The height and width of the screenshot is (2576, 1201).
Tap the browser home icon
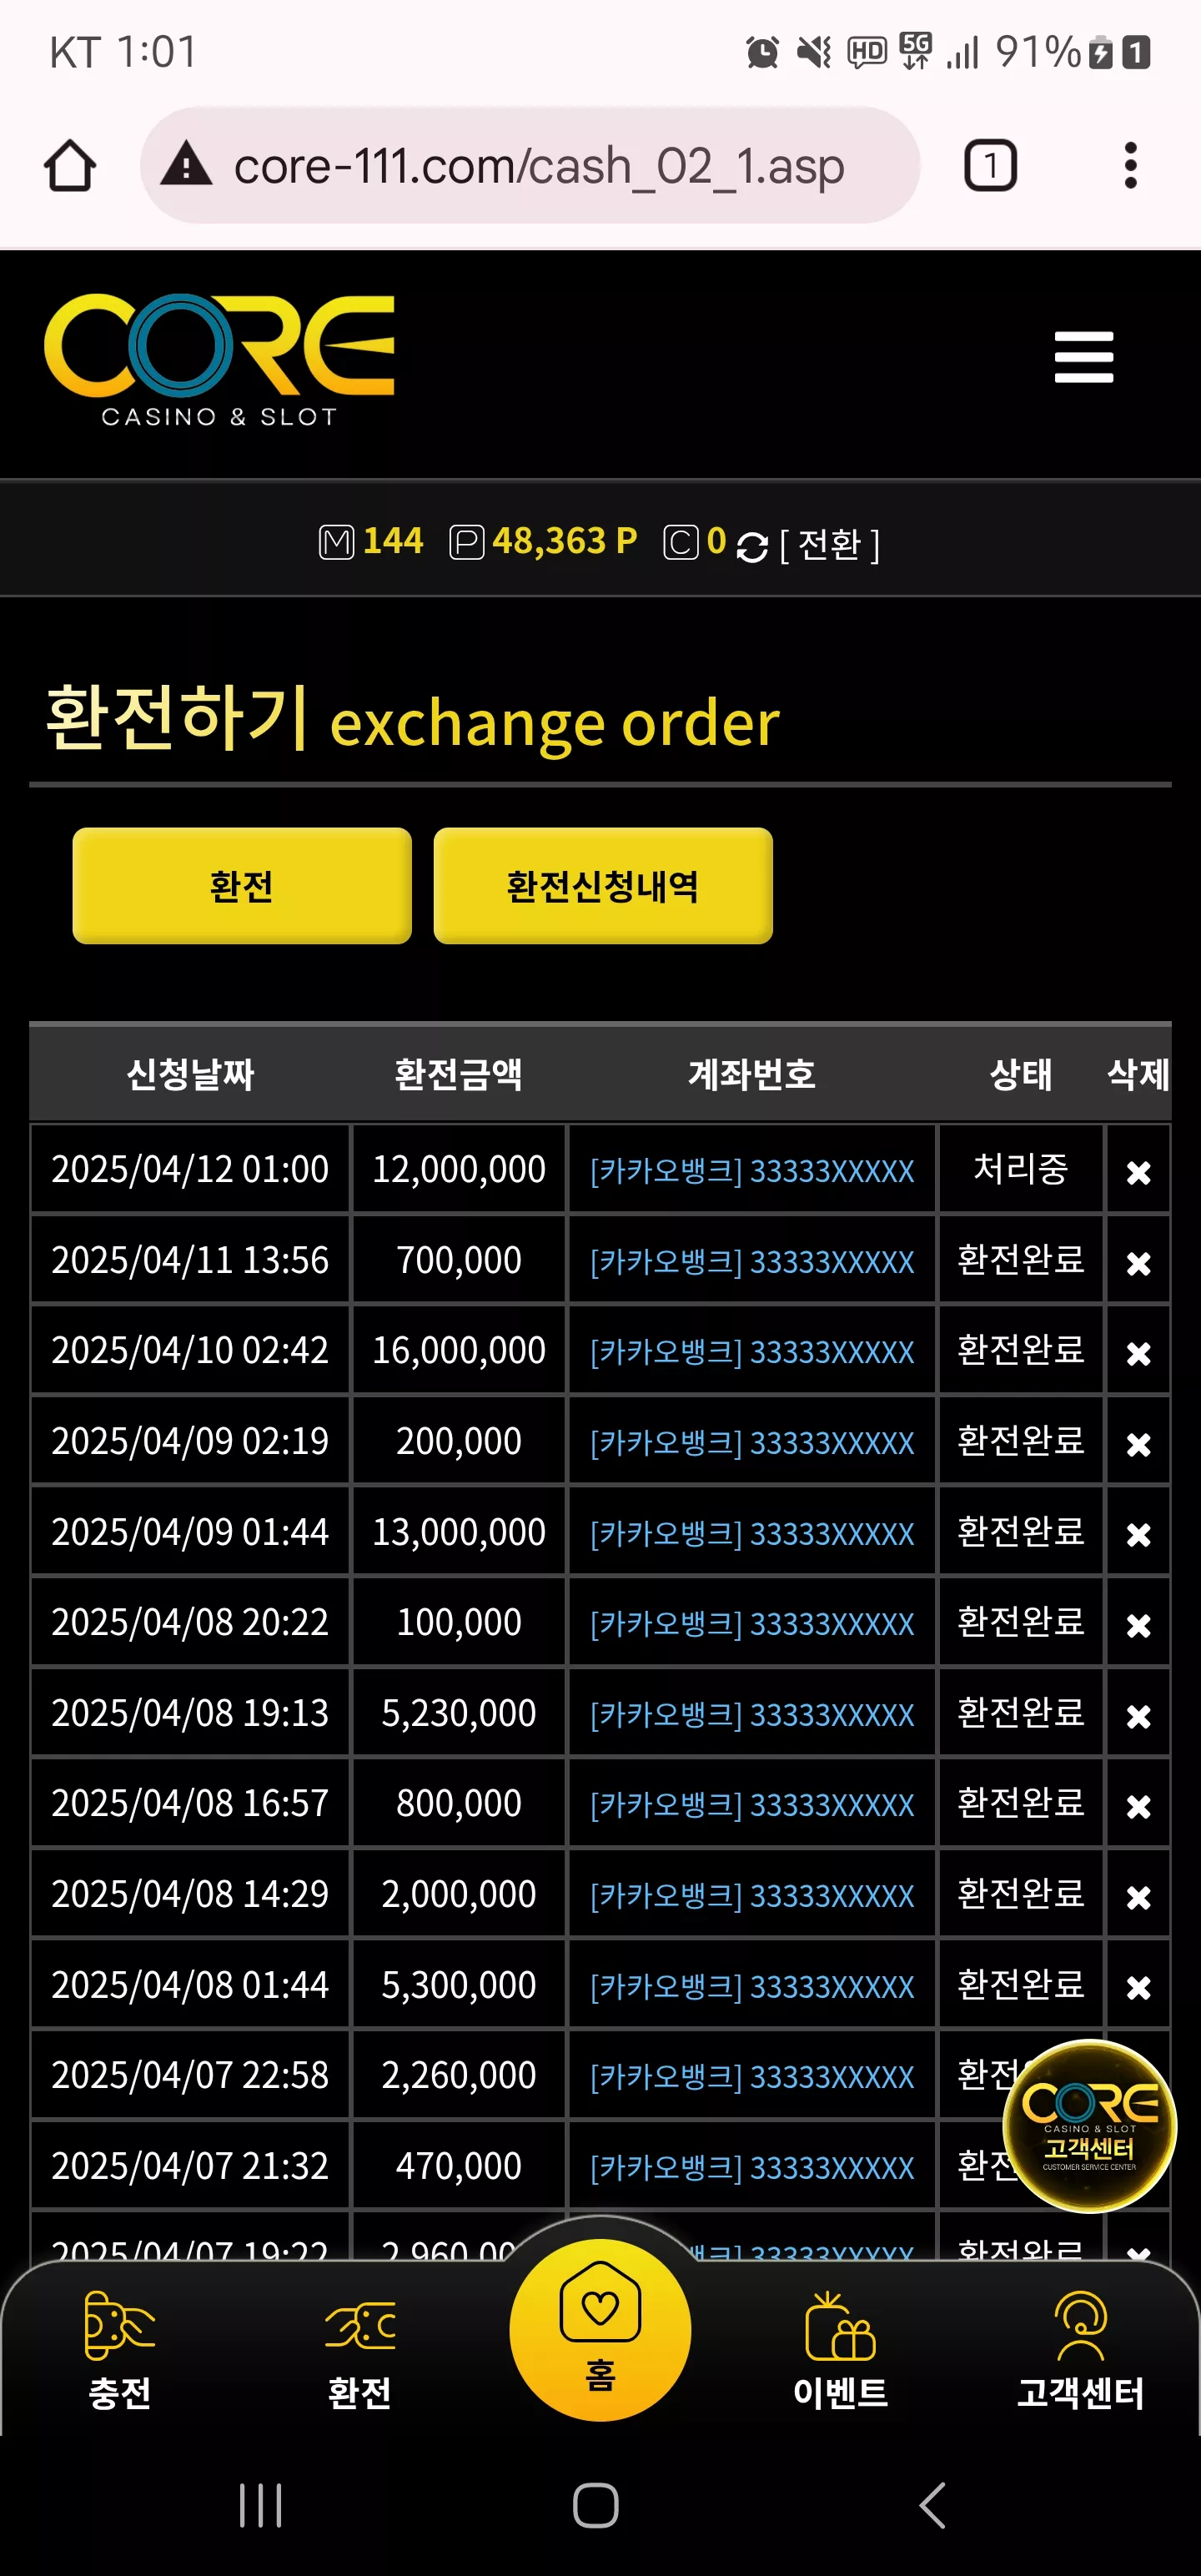70,165
